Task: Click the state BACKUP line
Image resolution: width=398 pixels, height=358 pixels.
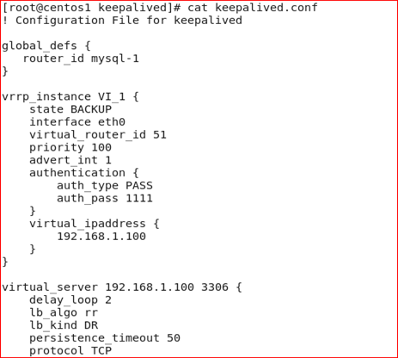Action: tap(70, 109)
